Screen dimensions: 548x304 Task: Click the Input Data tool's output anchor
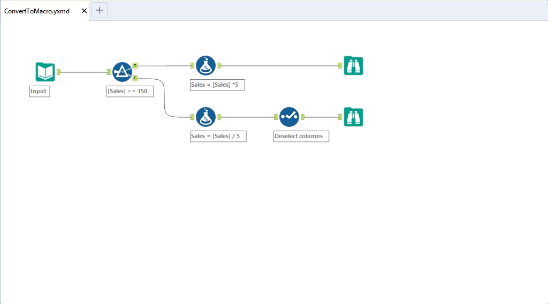click(x=59, y=72)
